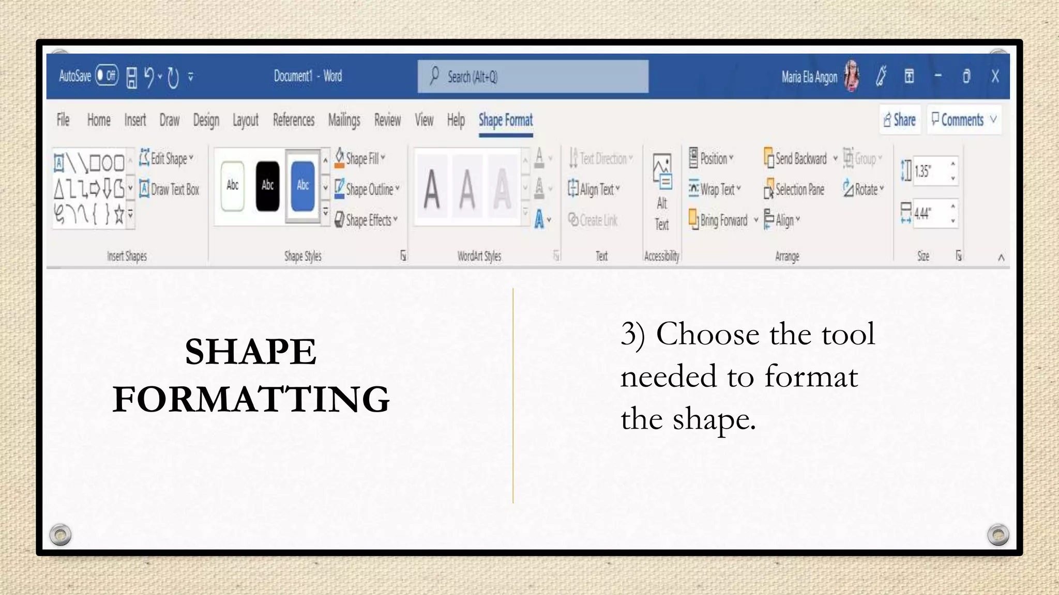The image size is (1059, 595).
Task: Open the Ribbon Display Options icon
Action: click(x=909, y=77)
